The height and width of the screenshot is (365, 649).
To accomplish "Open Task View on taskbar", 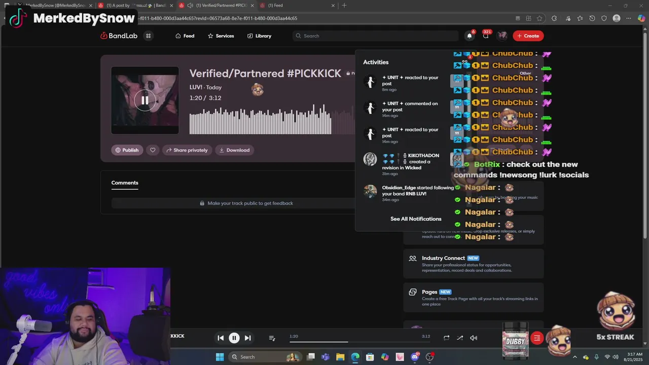I will 311,357.
